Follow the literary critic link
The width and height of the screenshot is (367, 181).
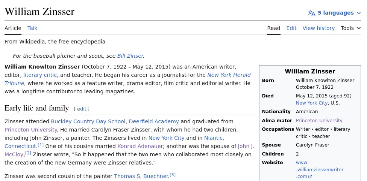(x=40, y=75)
